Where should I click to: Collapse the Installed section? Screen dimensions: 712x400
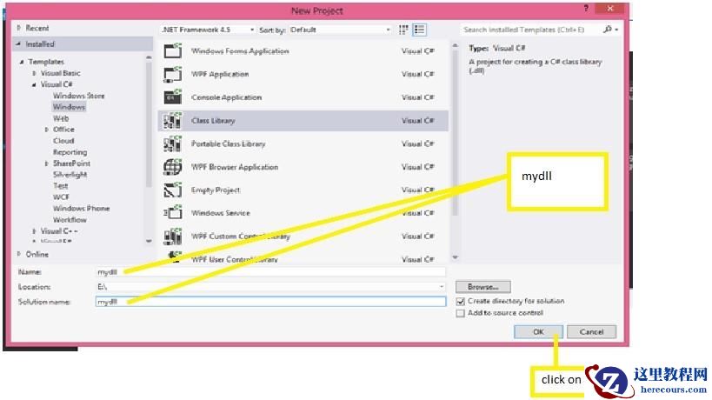(x=18, y=44)
